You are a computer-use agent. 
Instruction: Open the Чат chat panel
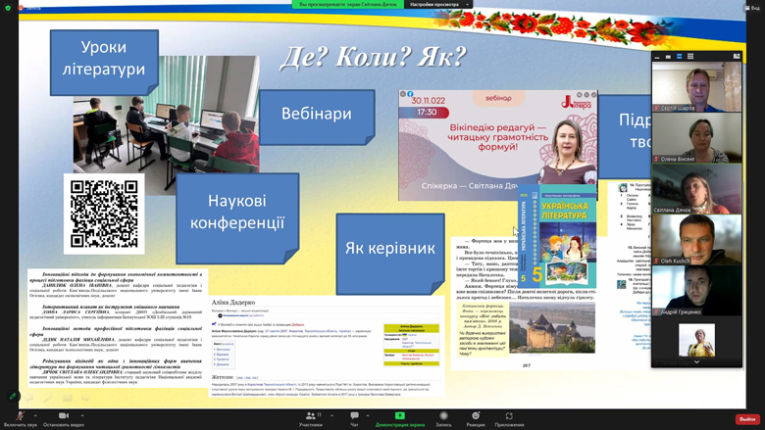pyautogui.click(x=354, y=418)
